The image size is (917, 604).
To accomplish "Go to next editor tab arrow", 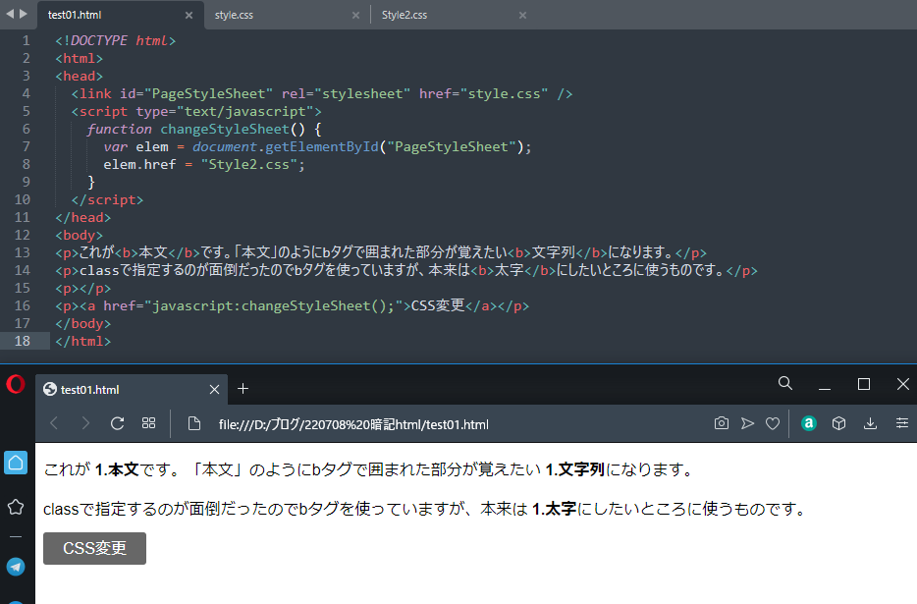I will 24,14.
